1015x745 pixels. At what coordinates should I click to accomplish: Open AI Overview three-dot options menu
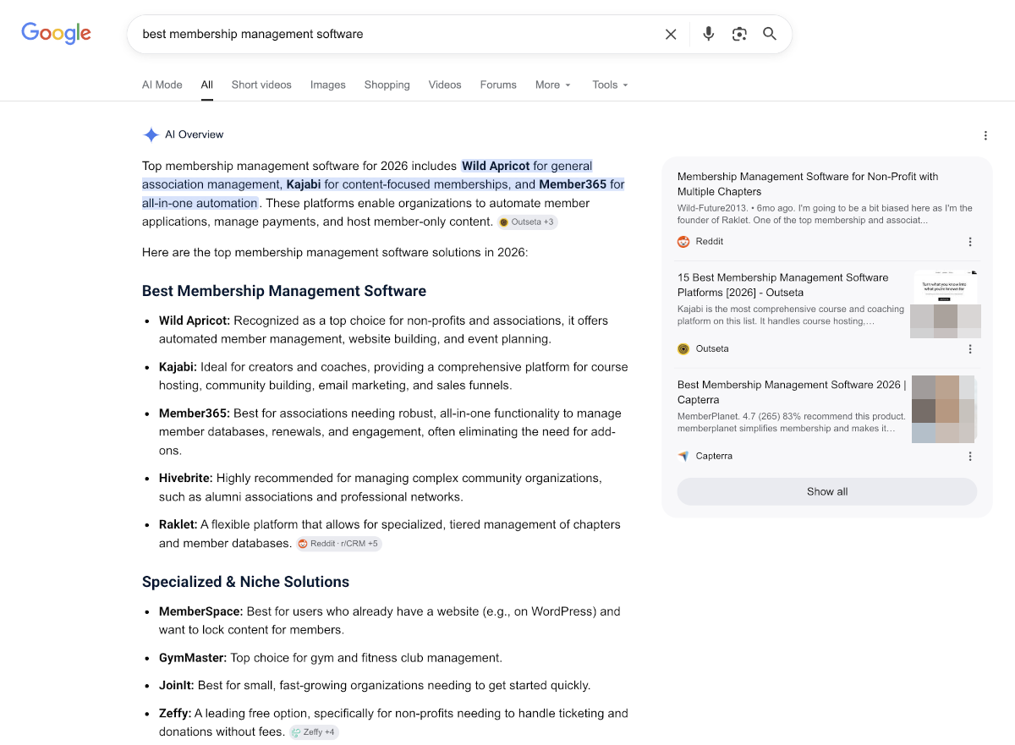(985, 135)
